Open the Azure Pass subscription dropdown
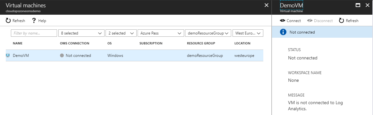The image size is (373, 115). [161, 33]
